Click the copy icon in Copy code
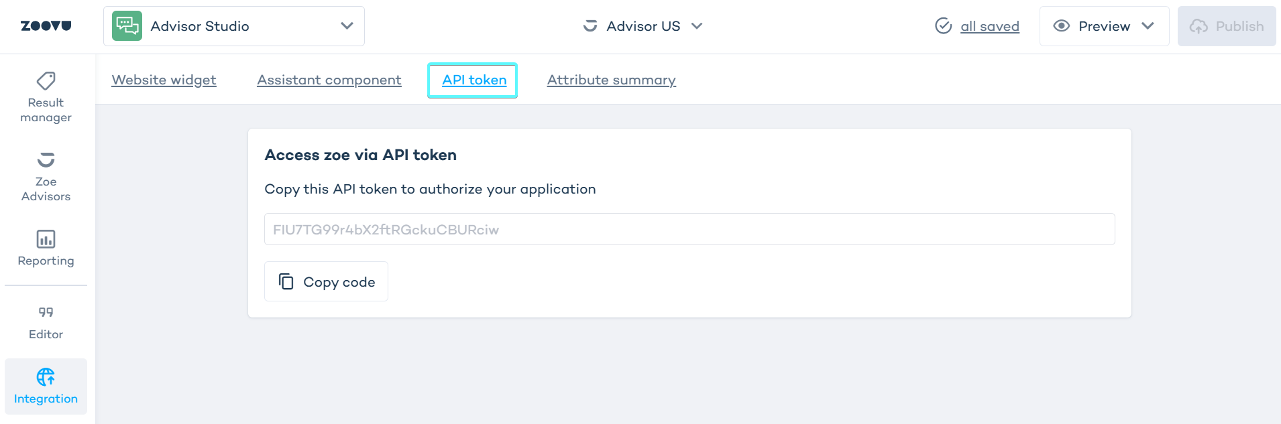Viewport: 1281px width, 424px height. (286, 282)
